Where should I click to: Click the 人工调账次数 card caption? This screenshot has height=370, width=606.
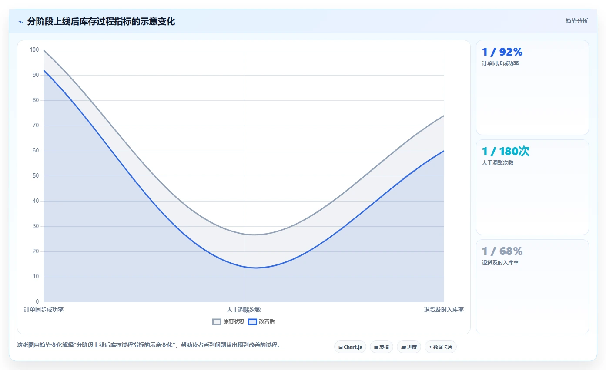498,163
